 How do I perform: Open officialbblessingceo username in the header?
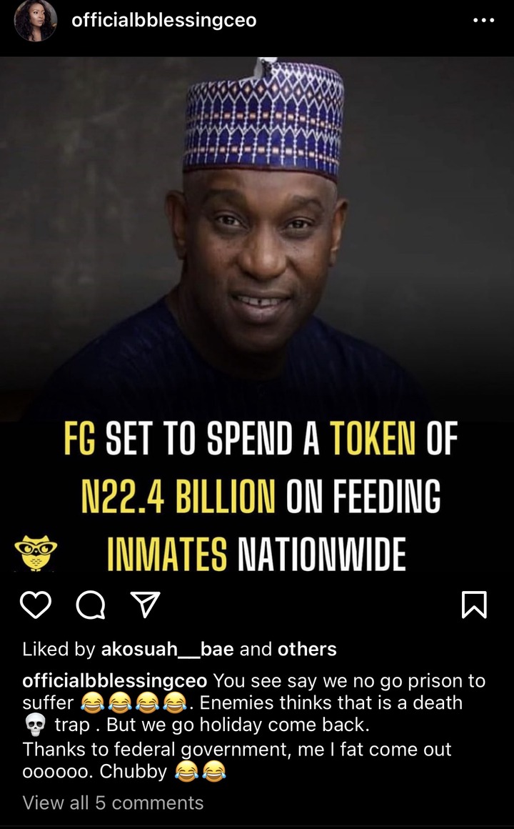[x=163, y=20]
